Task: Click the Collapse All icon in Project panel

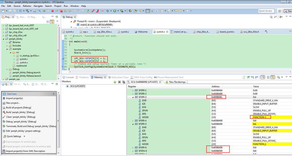Action: coord(48,22)
